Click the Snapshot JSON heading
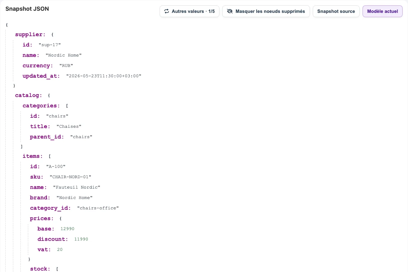This screenshot has width=408, height=272. tap(27, 9)
